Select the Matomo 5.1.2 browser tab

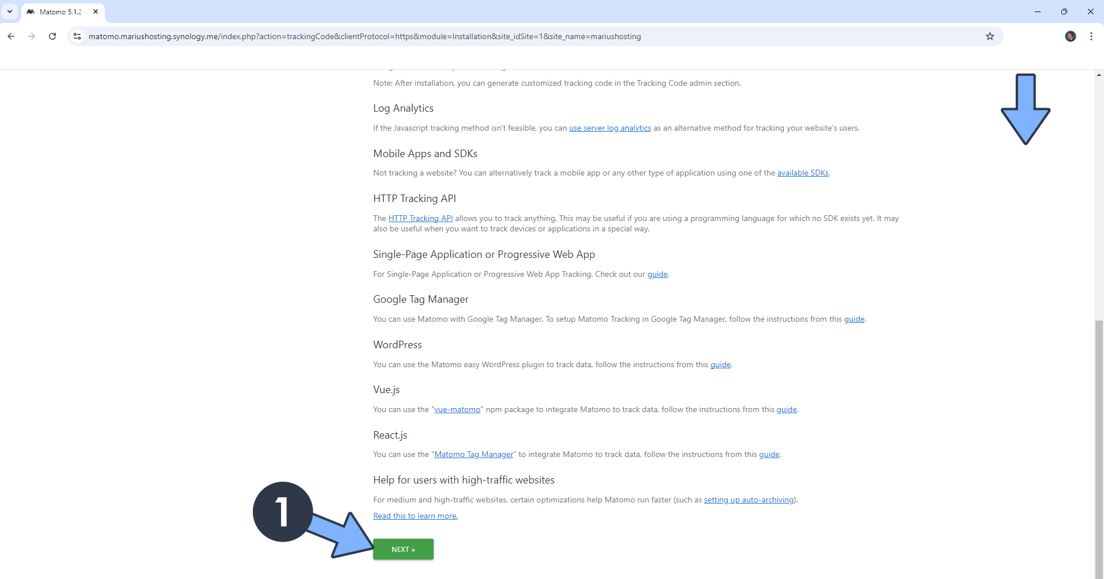pyautogui.click(x=63, y=12)
